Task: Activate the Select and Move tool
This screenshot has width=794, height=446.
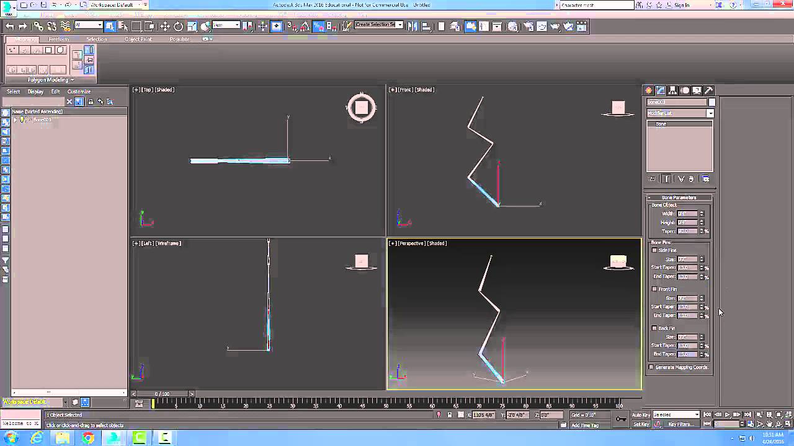Action: click(x=165, y=26)
